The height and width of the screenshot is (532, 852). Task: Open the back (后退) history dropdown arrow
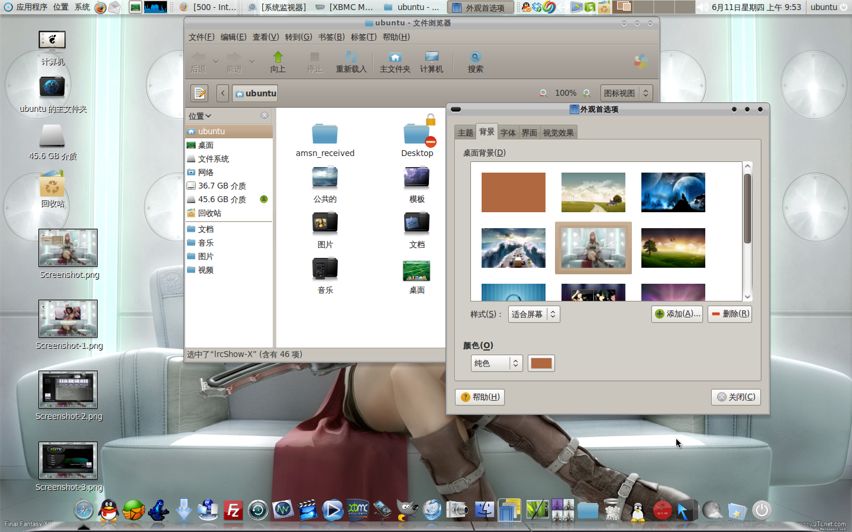coord(215,61)
